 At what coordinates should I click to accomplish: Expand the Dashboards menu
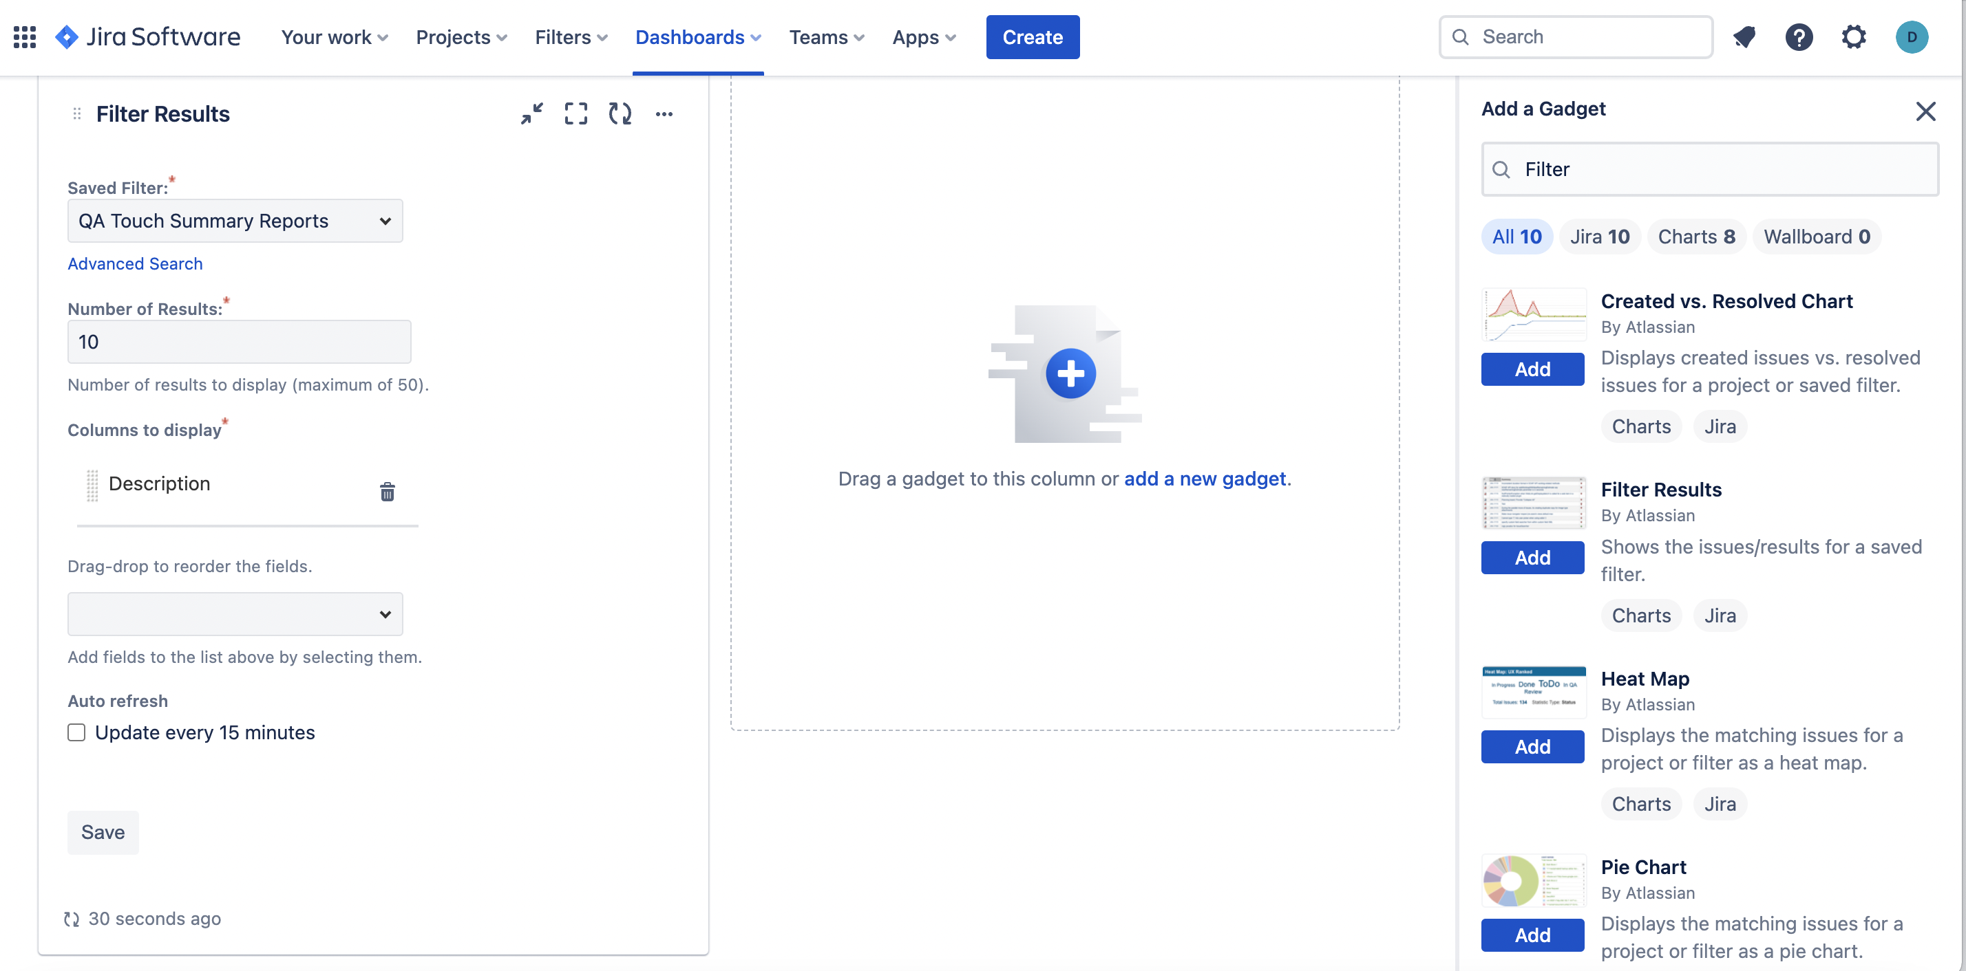(x=697, y=36)
